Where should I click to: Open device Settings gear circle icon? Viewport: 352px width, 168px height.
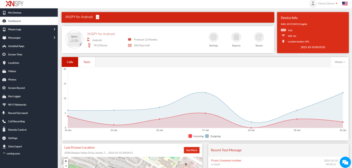[x=213, y=37]
